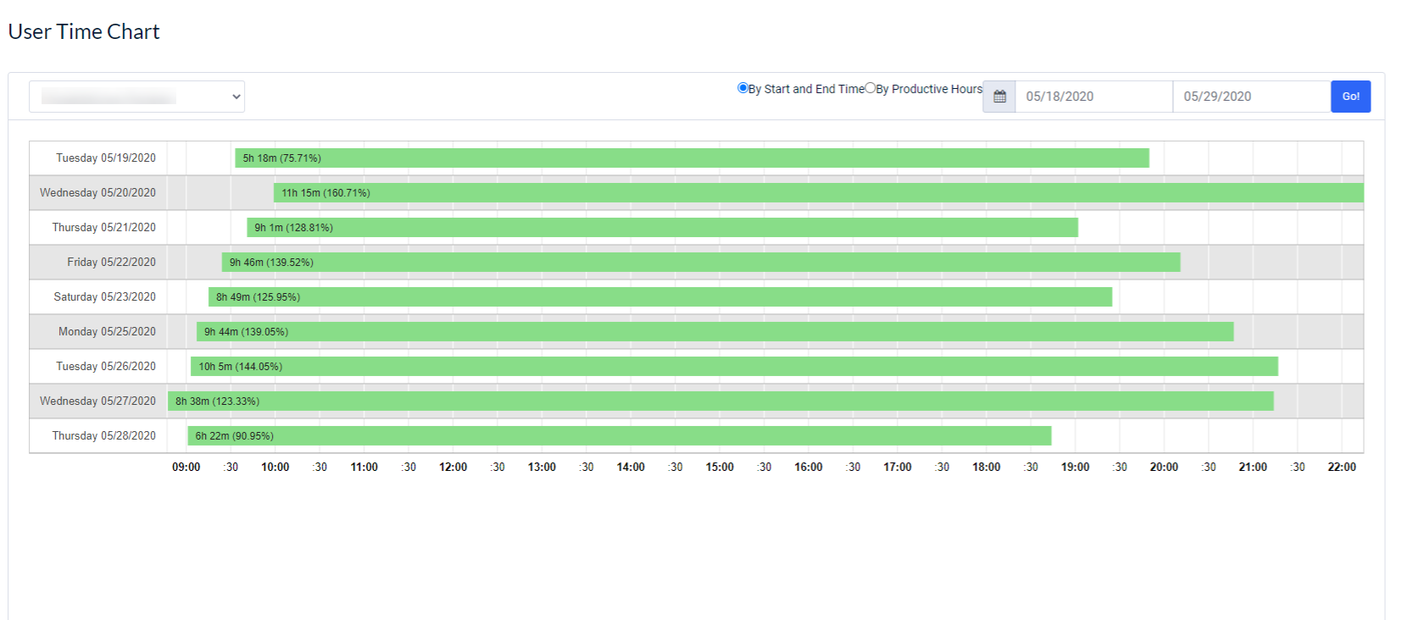The width and height of the screenshot is (1401, 620).
Task: Open the user selection dropdown
Action: click(x=136, y=97)
